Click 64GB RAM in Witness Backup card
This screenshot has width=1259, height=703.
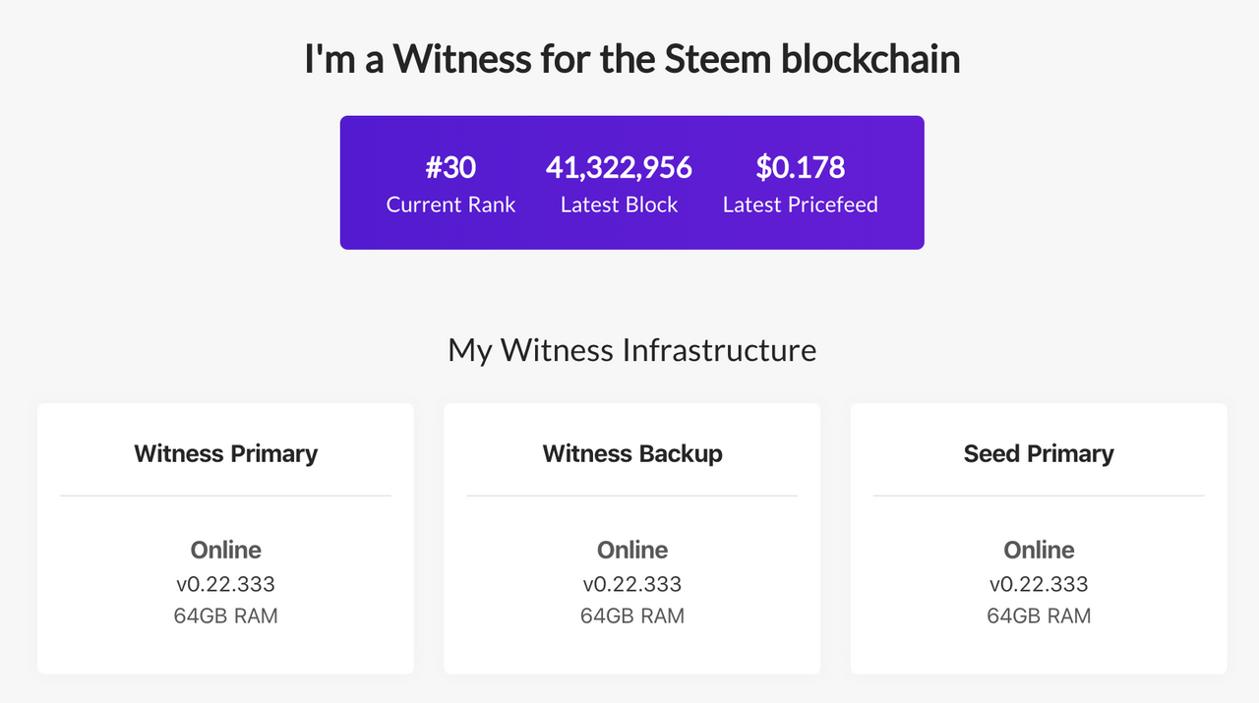(631, 616)
